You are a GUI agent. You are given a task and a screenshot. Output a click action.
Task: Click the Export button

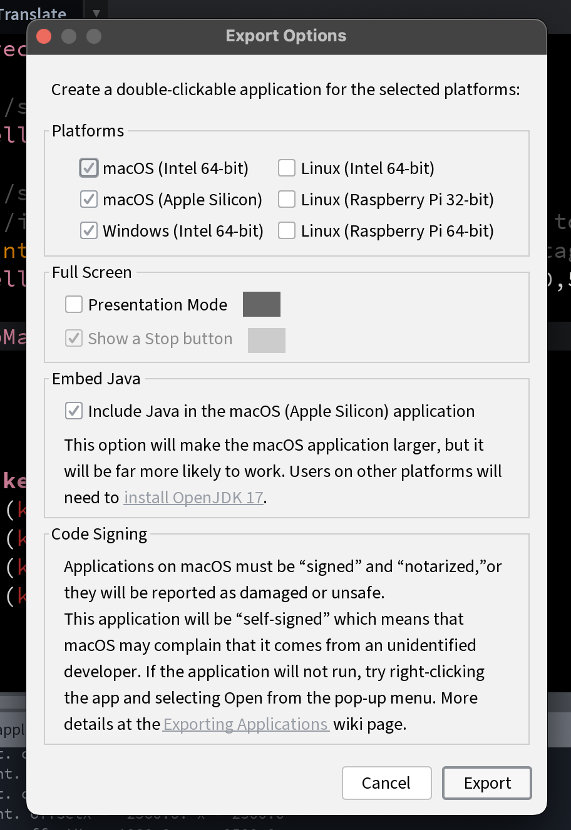487,783
